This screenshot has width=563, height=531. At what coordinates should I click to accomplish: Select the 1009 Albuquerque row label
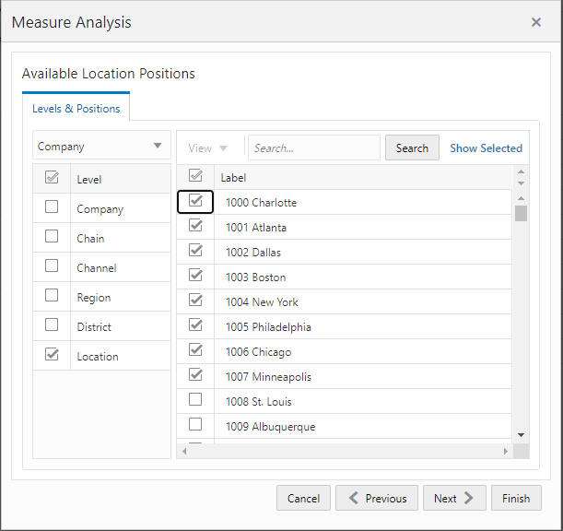(x=270, y=427)
